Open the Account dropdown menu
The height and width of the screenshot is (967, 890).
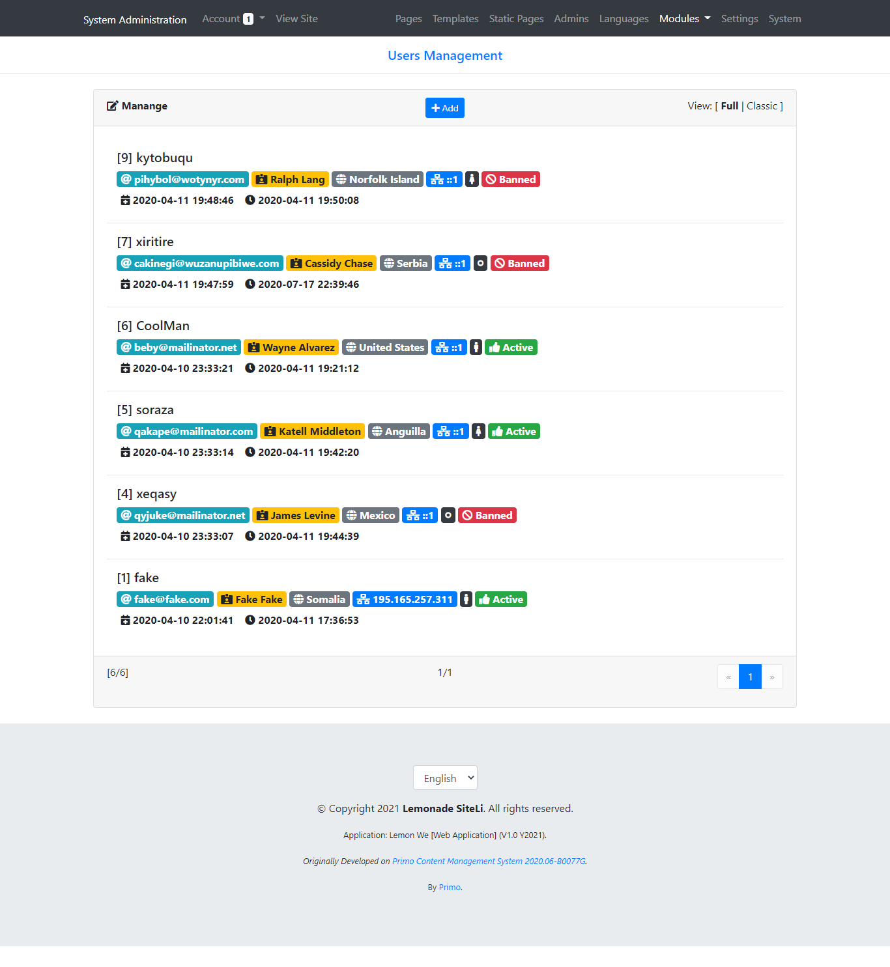[x=233, y=18]
